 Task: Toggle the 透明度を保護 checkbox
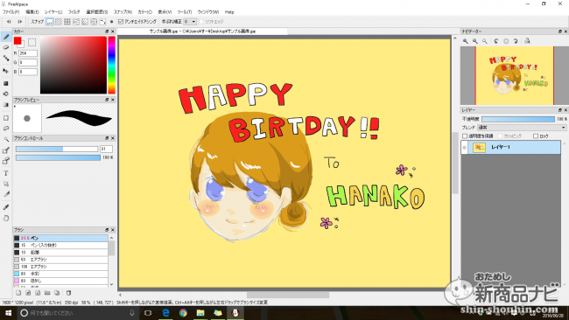465,136
